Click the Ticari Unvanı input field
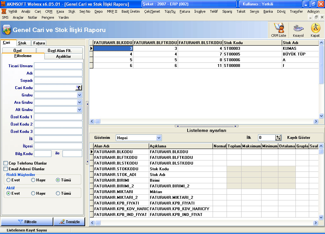The height and width of the screenshot is (234, 325). coord(58,66)
